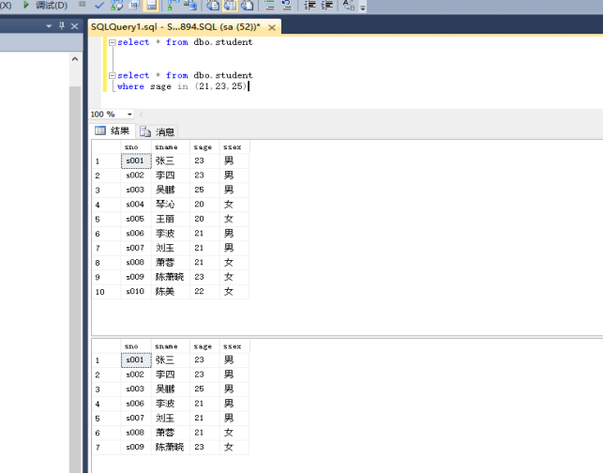
Task: Pin the side panel with the pushpin
Action: tap(62, 25)
